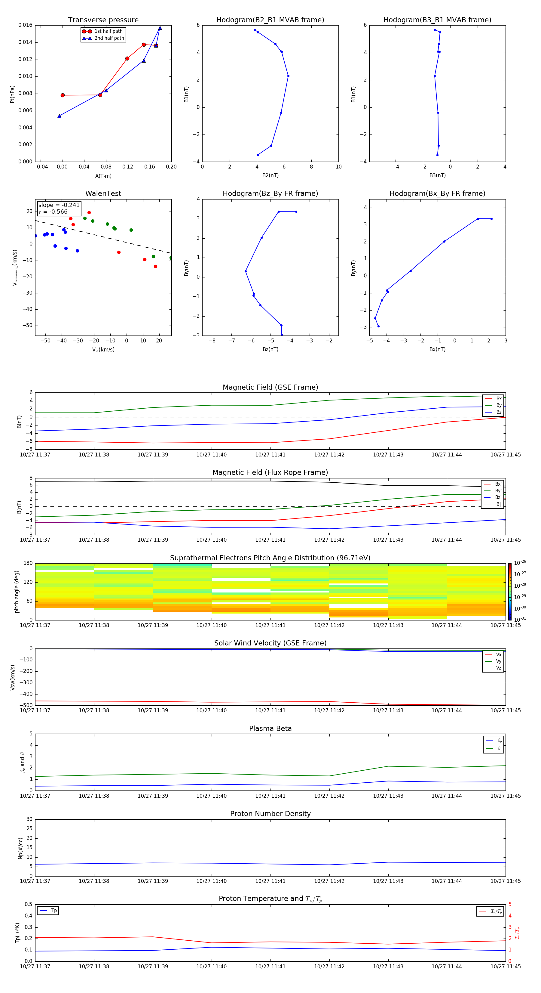Select the "2nd half path" legend entry
Image resolution: width=541 pixels, height=993 pixels.
click(103, 38)
